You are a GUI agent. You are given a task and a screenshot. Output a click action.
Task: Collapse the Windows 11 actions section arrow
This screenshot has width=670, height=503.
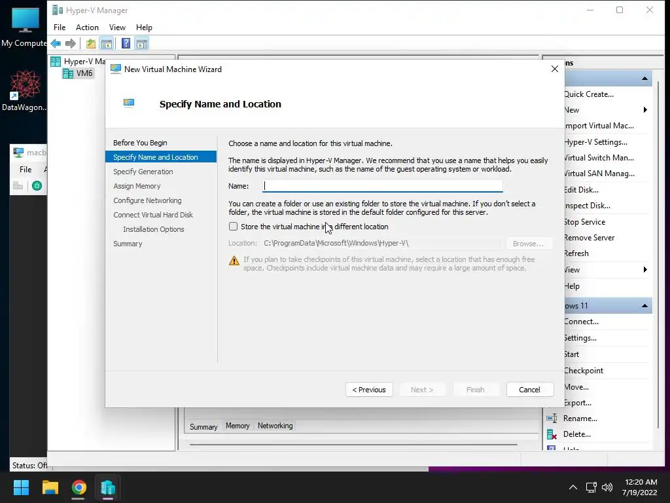[644, 305]
